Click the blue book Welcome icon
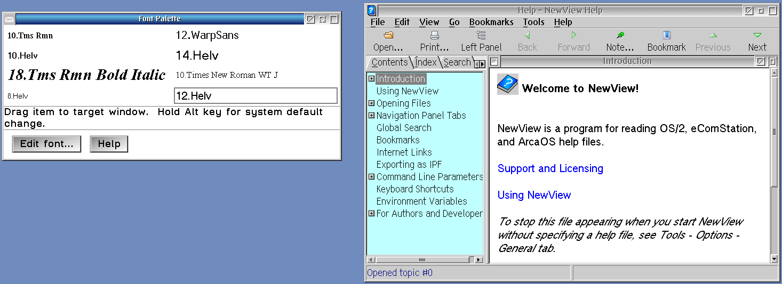 click(x=507, y=85)
